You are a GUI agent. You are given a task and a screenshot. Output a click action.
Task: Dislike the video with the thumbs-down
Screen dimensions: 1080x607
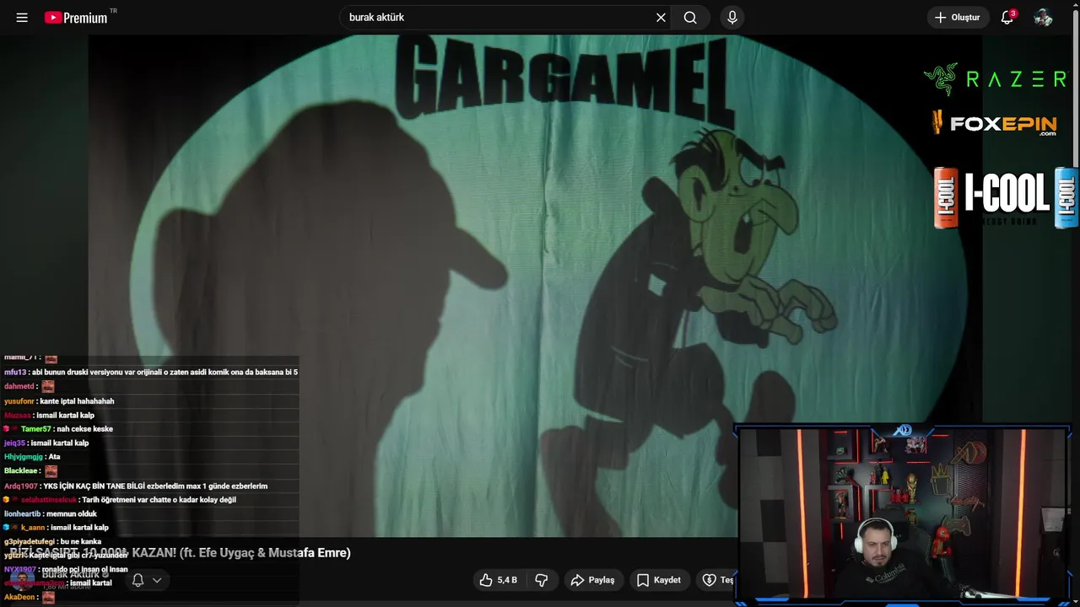click(542, 580)
